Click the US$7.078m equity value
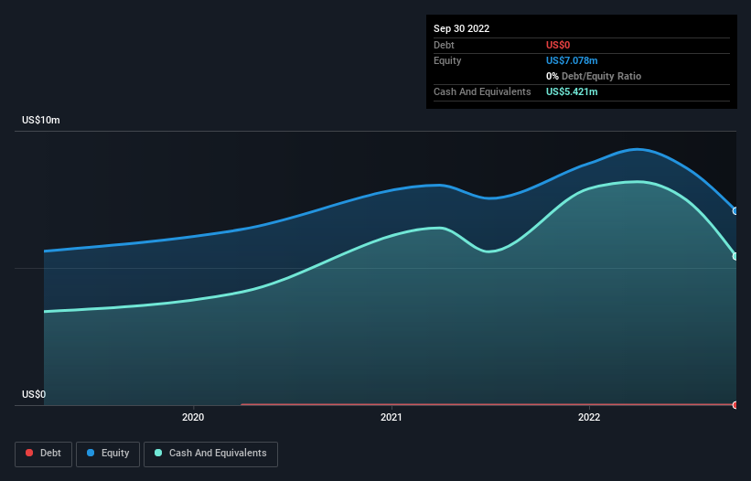 [572, 60]
